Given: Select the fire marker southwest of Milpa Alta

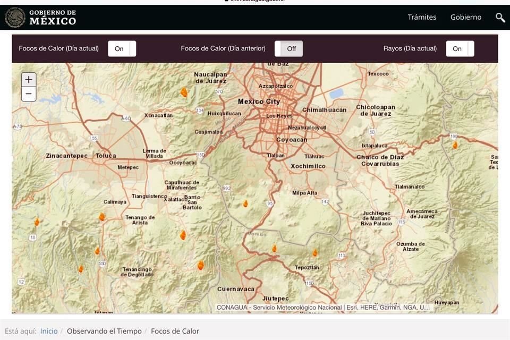Looking at the screenshot, I should (245, 203).
